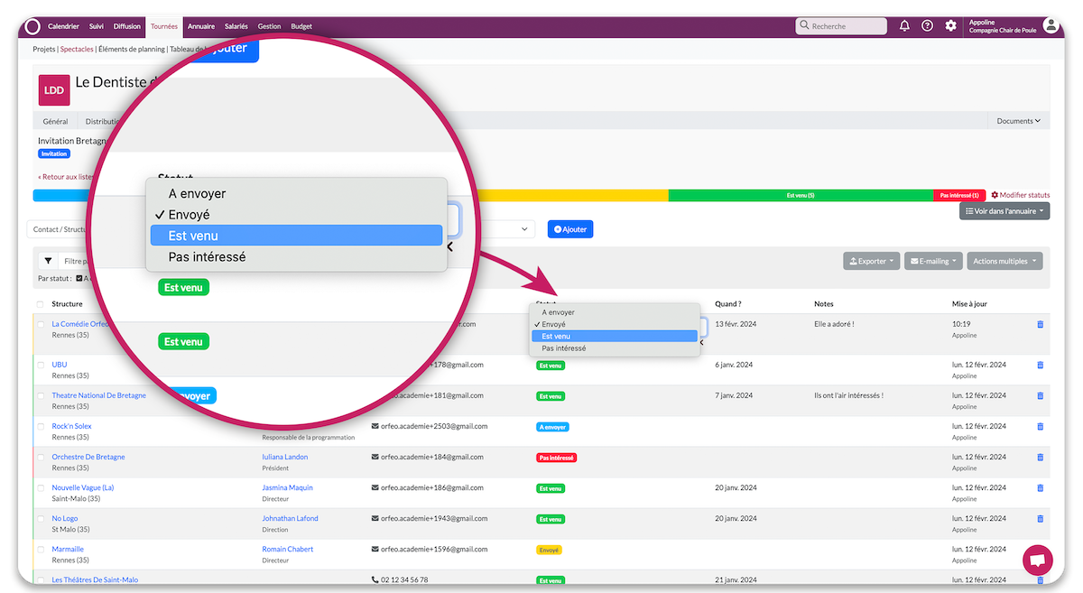Check the UBU row checkbox
The height and width of the screenshot is (593, 1083).
tap(42, 365)
